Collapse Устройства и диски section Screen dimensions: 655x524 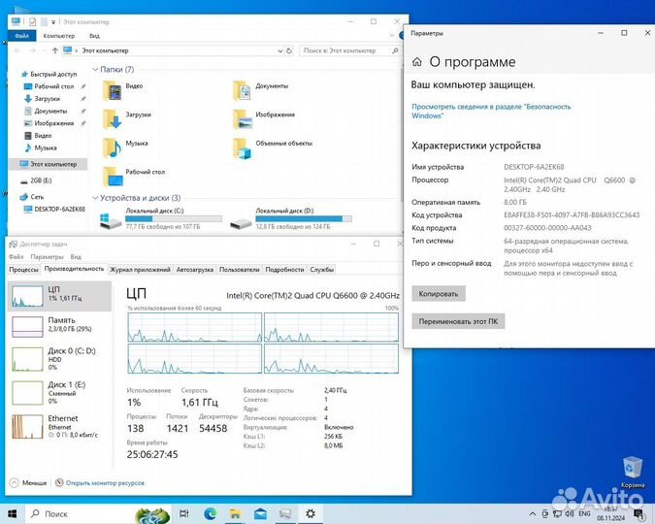point(95,198)
